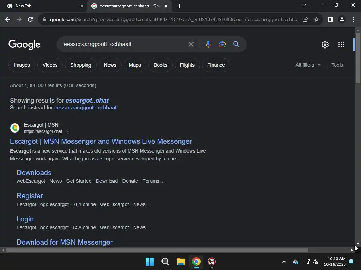Open the tab search dropdown chevron
The width and height of the screenshot is (361, 270).
click(304, 5)
